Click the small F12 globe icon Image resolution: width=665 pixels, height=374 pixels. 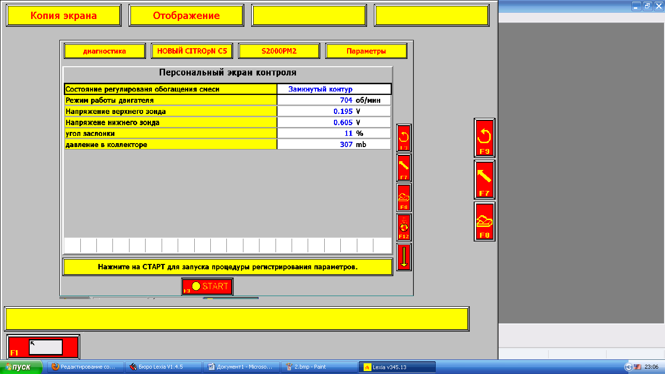click(x=404, y=227)
